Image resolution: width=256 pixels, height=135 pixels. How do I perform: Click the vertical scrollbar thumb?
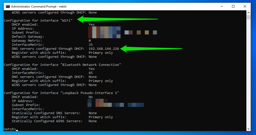click(x=248, y=17)
